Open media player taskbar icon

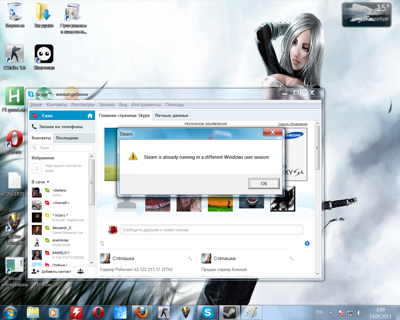54,312
